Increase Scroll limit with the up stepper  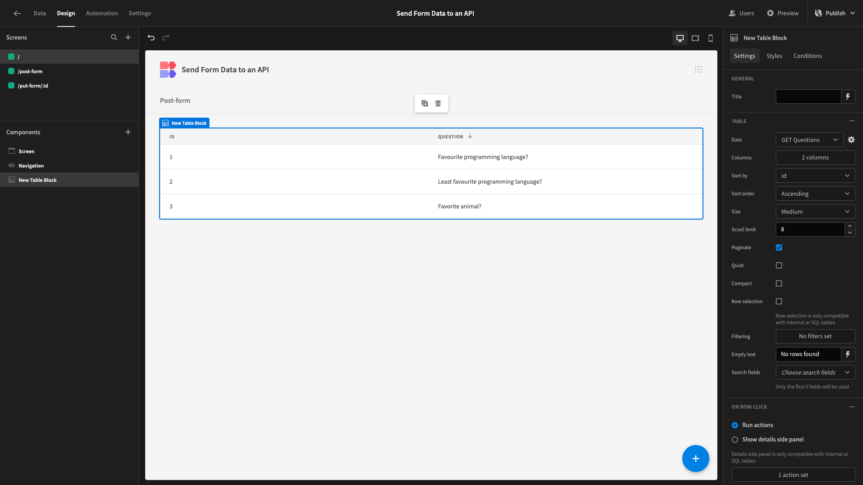(x=850, y=226)
